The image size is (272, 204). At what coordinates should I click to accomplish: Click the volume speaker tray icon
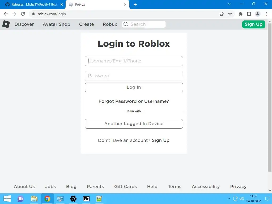click(x=242, y=199)
